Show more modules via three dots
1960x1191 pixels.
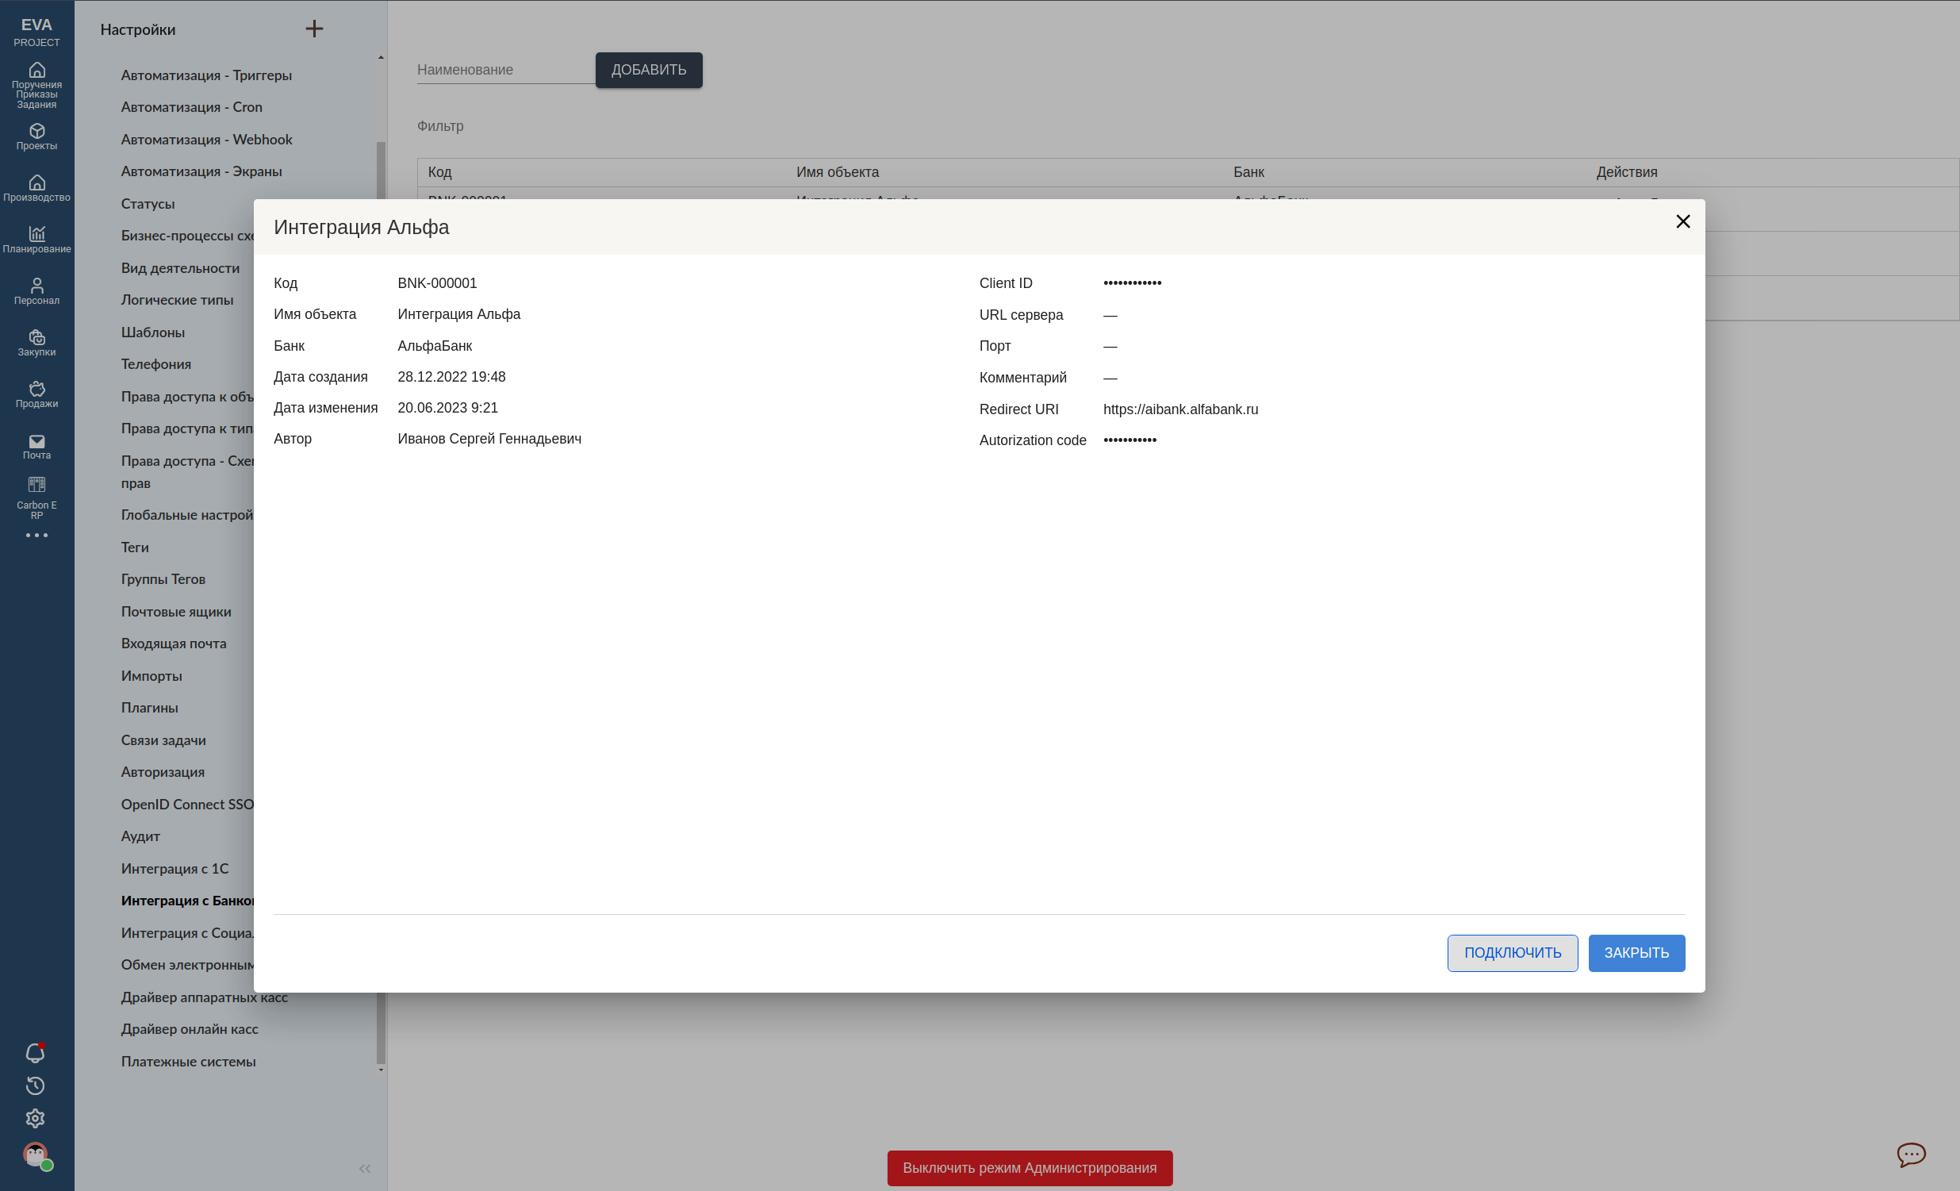(36, 536)
